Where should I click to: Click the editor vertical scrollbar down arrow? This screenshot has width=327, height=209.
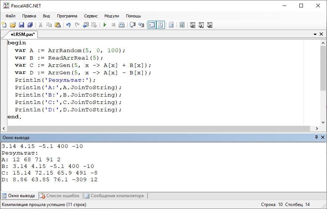click(x=323, y=122)
